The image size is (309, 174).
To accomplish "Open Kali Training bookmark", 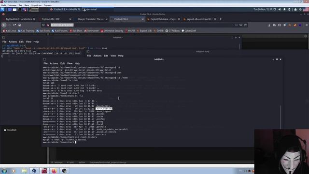I will click(26, 31).
